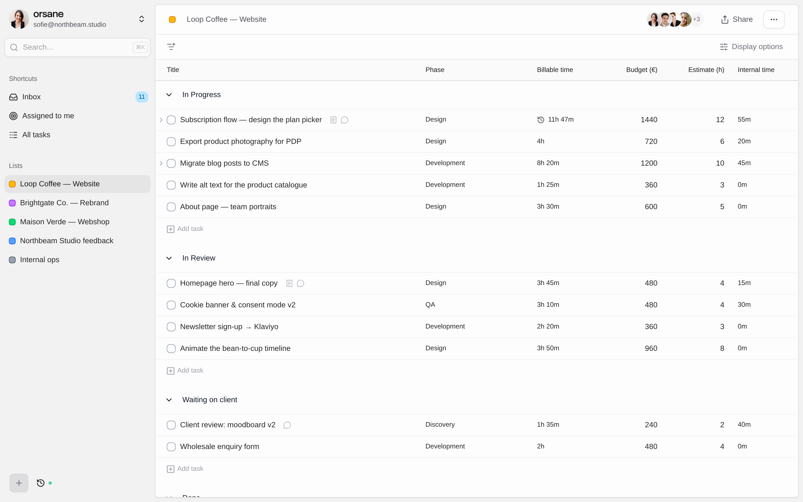Open the Loop Coffee — Website list
Screen dimensions: 803x502
tap(77, 184)
